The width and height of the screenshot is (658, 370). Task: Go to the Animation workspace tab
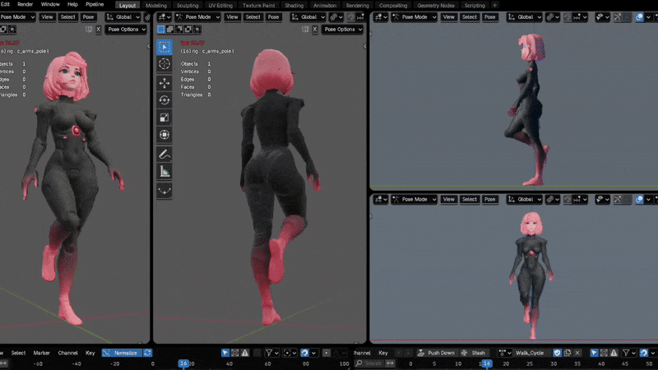coord(325,6)
